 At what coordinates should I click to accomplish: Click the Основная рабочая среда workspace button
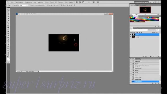coord(141,2)
